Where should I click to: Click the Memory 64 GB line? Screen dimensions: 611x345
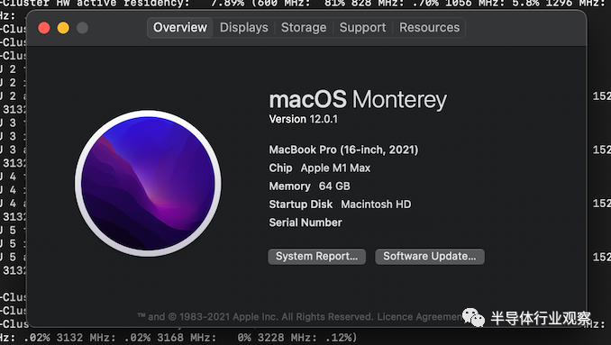309,186
